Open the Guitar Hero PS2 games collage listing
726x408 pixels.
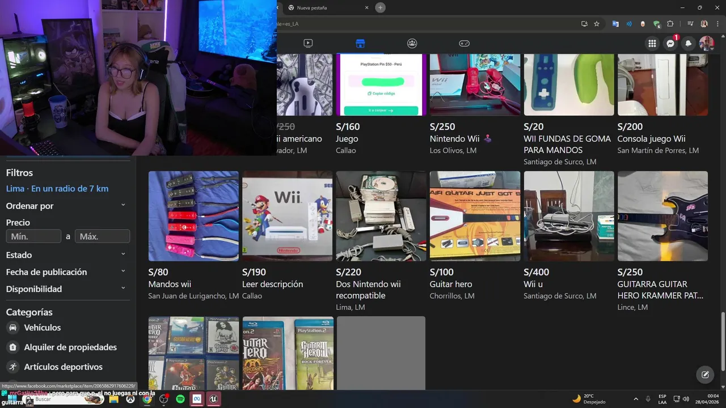(193, 353)
